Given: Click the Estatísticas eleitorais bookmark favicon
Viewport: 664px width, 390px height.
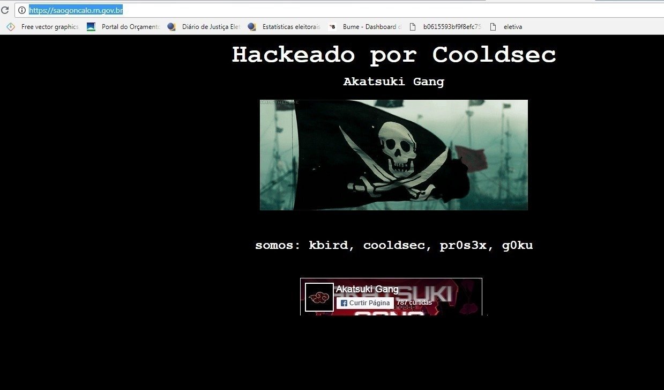Looking at the screenshot, I should tap(252, 27).
